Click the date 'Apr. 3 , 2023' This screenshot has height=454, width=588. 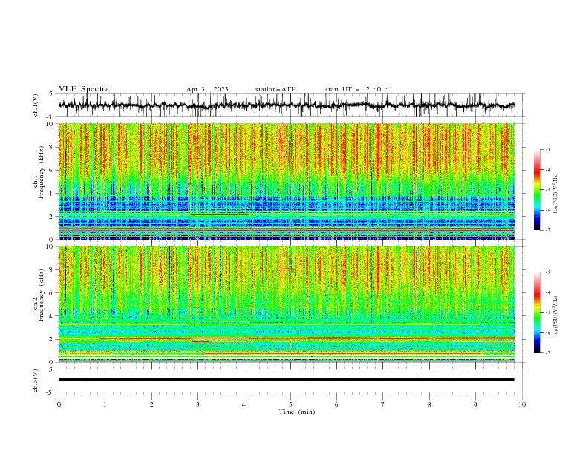pyautogui.click(x=207, y=89)
